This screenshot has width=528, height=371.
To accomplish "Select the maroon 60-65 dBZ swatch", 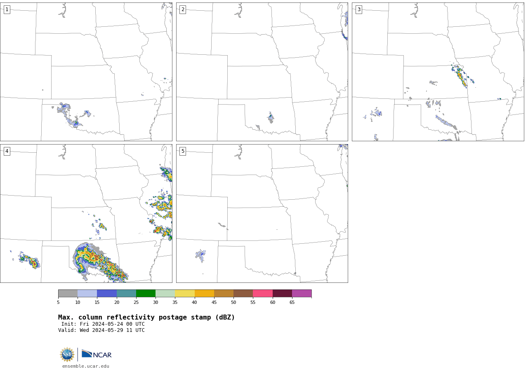I will pos(282,294).
